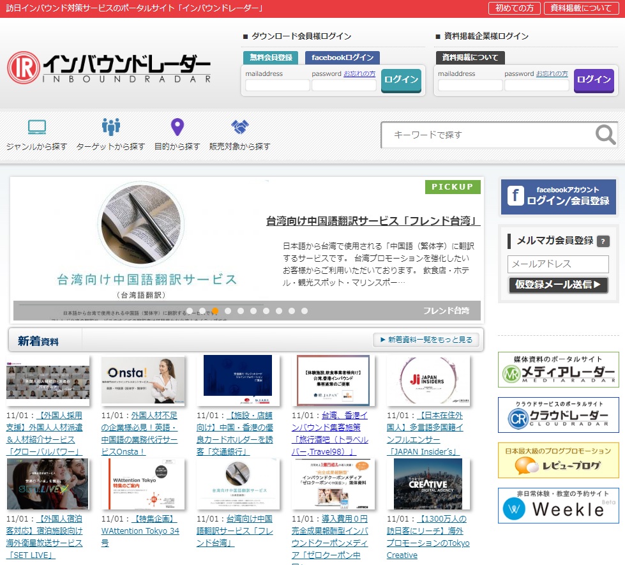This screenshot has height=565, width=625.
Task: Select dark 資料掲載について tab
Action: pos(471,57)
